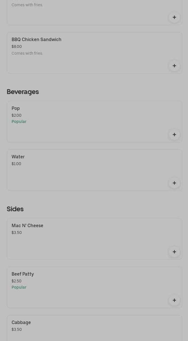Click the $8.00 price of BBQ Chicken Sandwich
This screenshot has width=188, height=341.
tap(17, 47)
